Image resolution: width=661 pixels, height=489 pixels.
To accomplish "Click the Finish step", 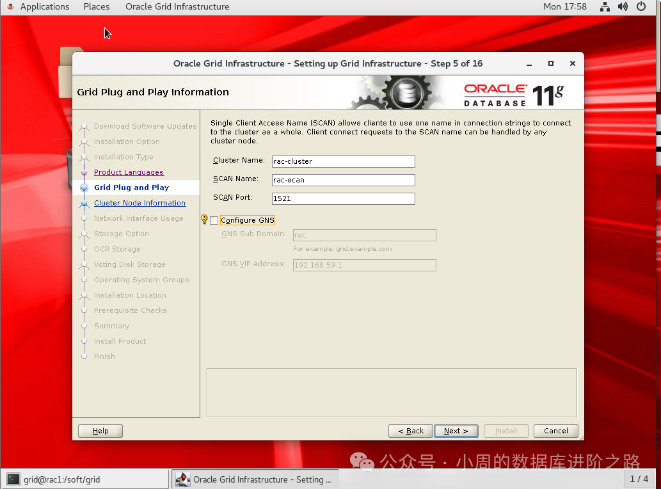I will click(x=104, y=357).
